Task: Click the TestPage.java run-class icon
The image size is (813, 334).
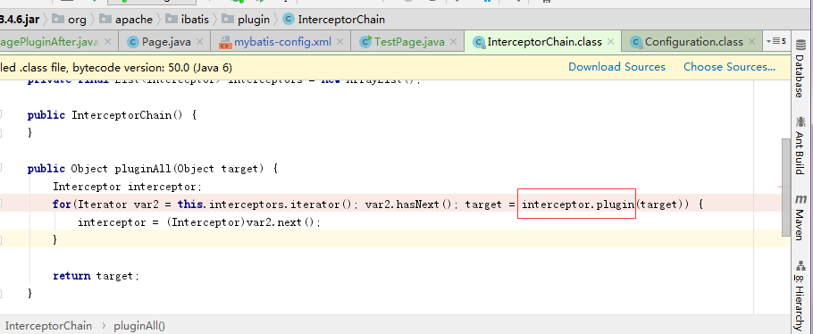Action: (x=366, y=41)
